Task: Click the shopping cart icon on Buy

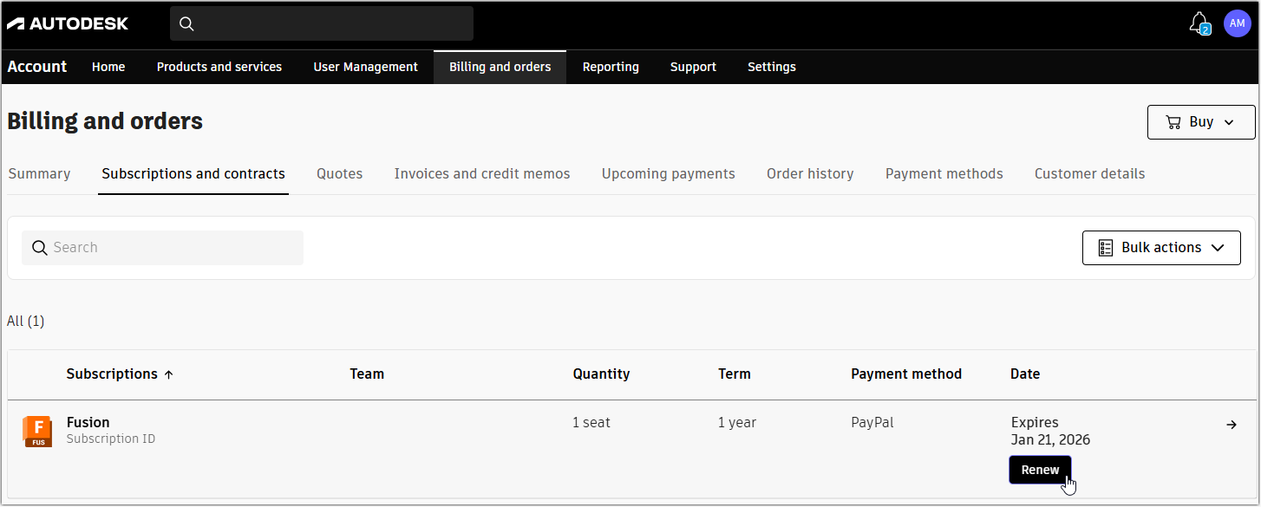Action: click(x=1173, y=122)
